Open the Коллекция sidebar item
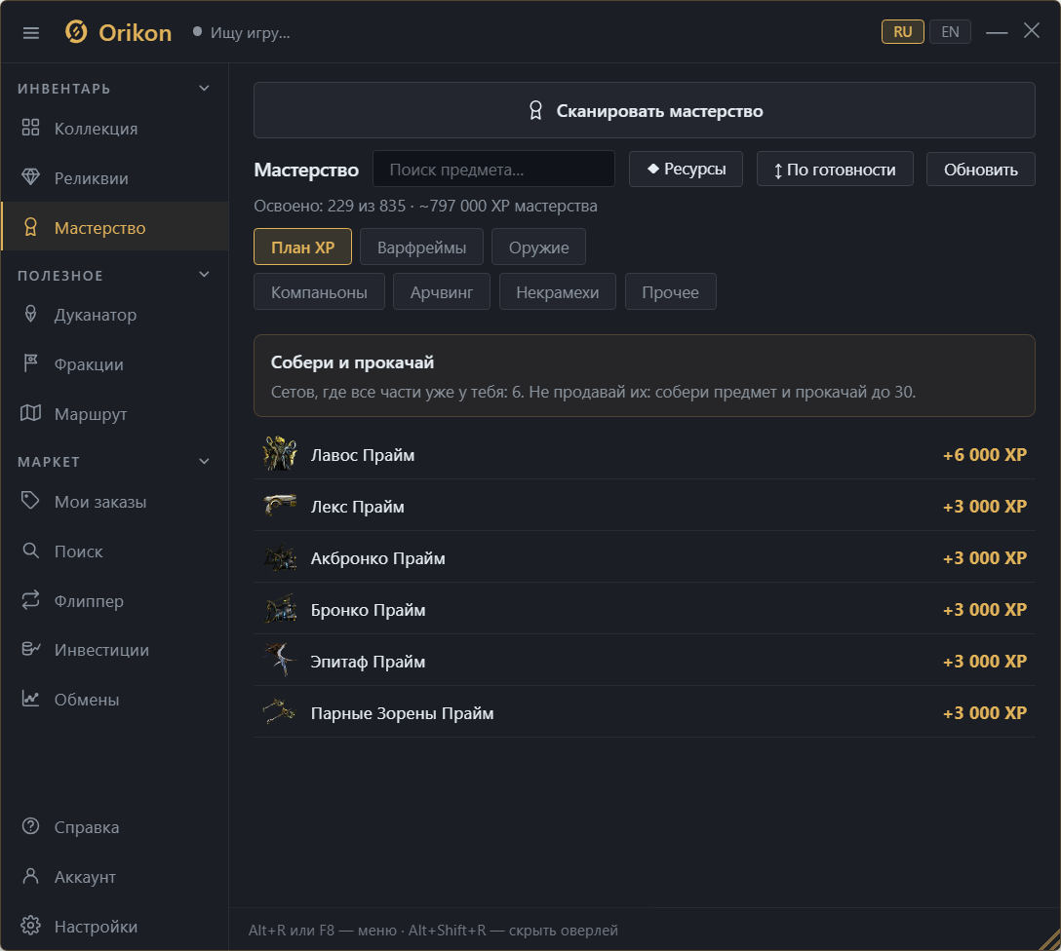Screen dimensions: 1061x951 114,128
